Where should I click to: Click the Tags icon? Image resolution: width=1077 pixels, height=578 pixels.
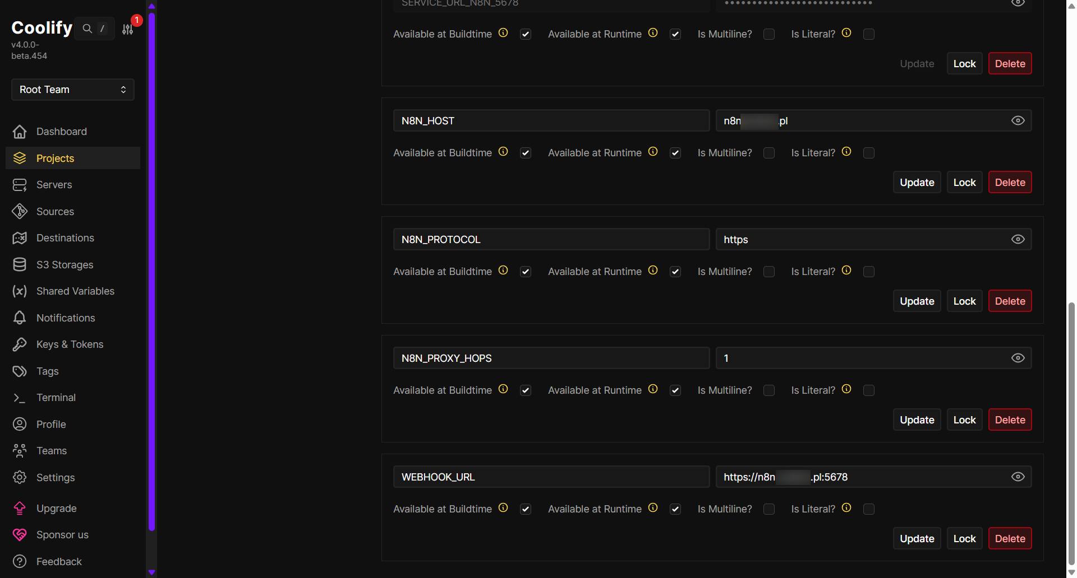pyautogui.click(x=20, y=371)
